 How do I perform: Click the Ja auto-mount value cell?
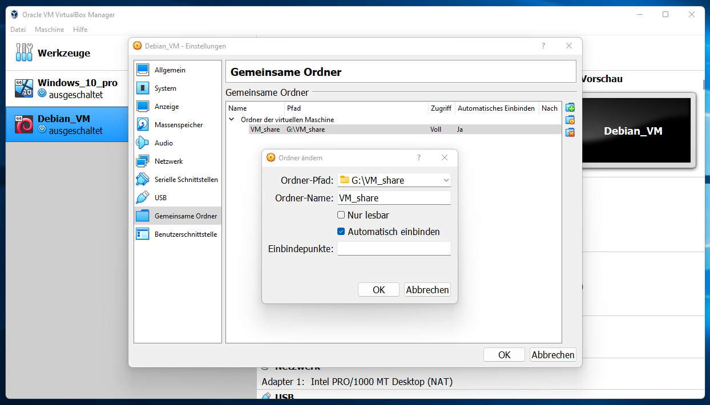[459, 129]
